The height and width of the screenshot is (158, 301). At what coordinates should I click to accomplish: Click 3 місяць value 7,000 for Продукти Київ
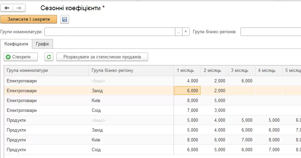(242, 140)
